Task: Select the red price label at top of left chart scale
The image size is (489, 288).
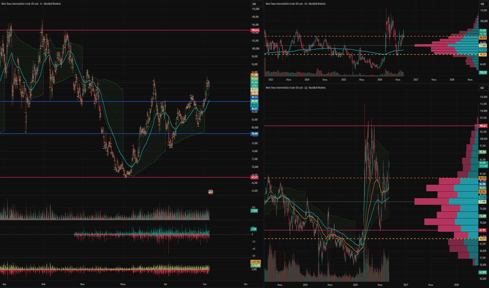Action: click(255, 30)
